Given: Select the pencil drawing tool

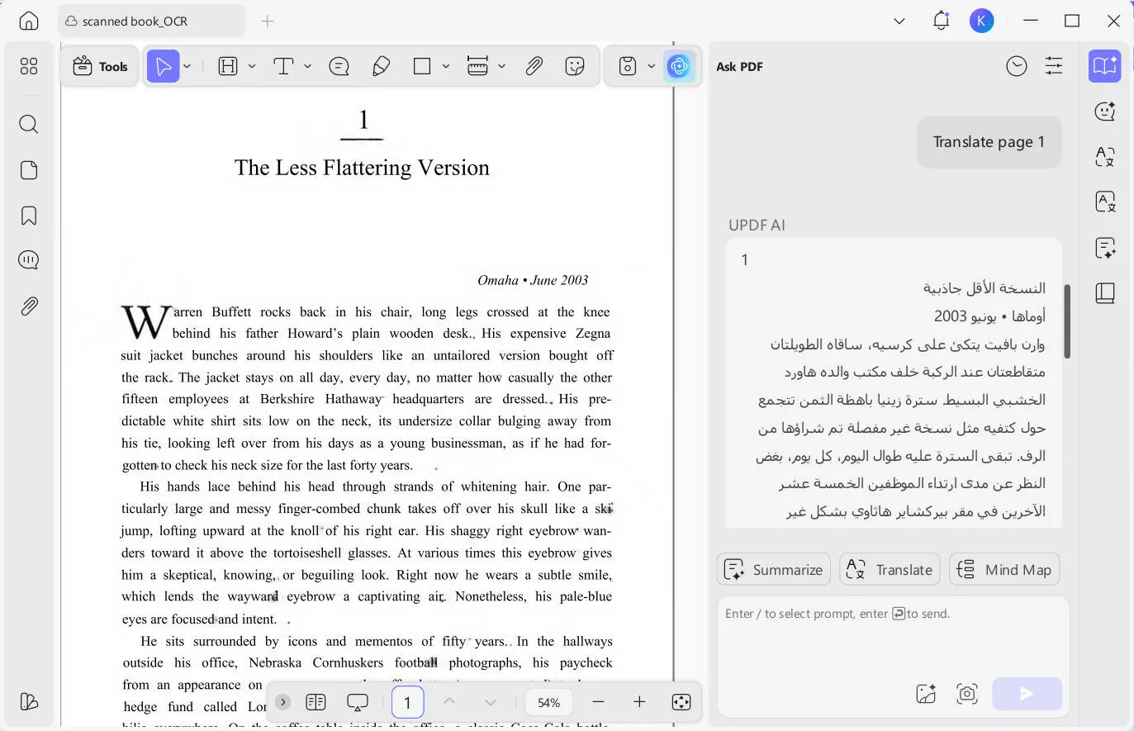Looking at the screenshot, I should (381, 66).
